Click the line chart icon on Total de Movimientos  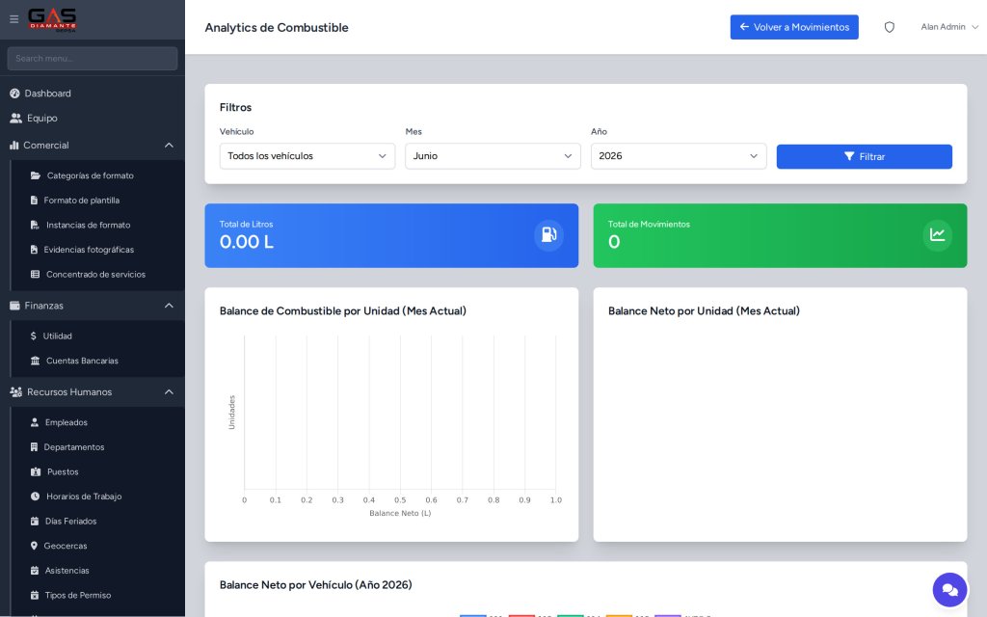click(x=937, y=235)
